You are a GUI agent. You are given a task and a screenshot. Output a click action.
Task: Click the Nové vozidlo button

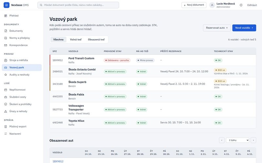pyautogui.click(x=244, y=28)
